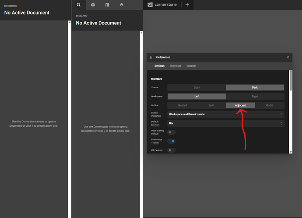Viewport: 302px width, 218px height.
Task: Open the Elements cube icon
Action: [93, 5]
